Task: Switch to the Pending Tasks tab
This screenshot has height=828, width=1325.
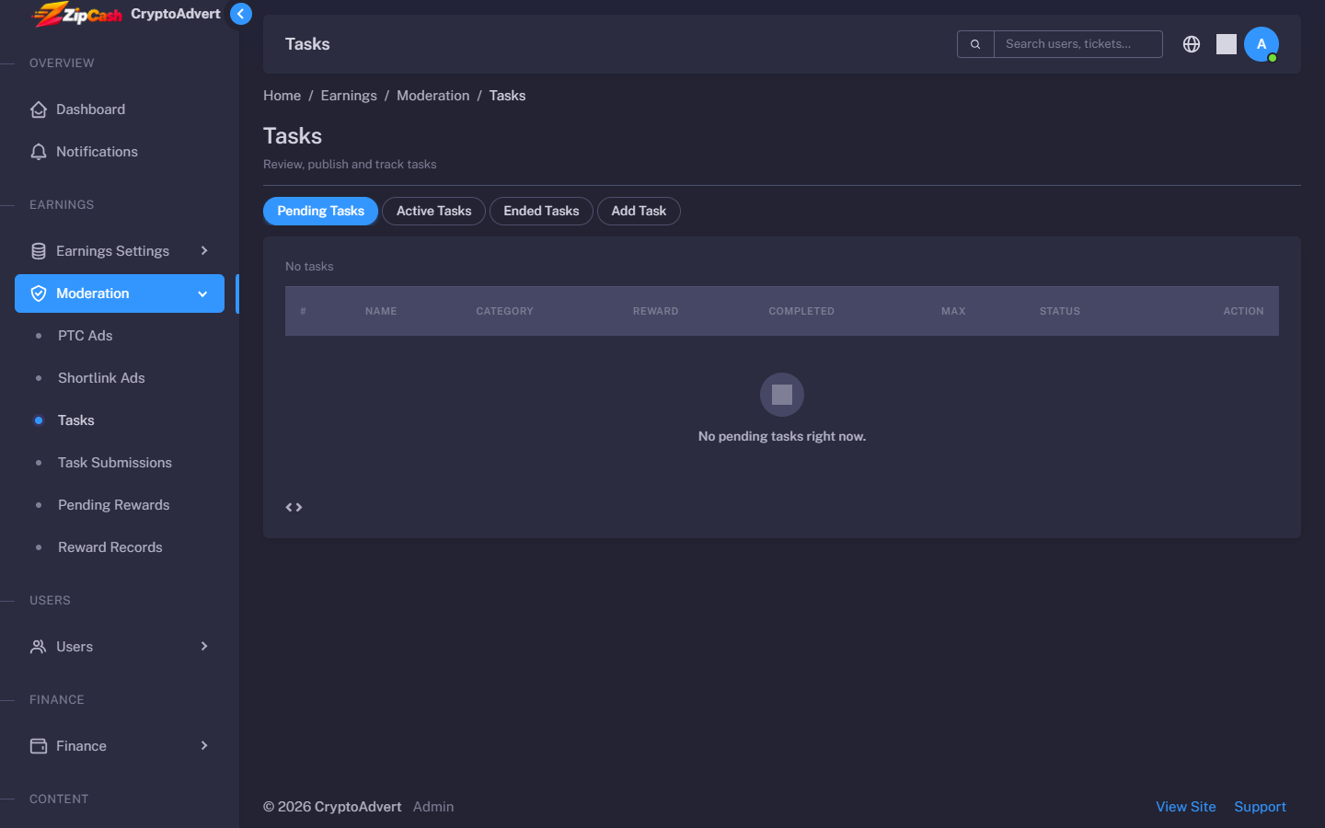Action: 320,211
